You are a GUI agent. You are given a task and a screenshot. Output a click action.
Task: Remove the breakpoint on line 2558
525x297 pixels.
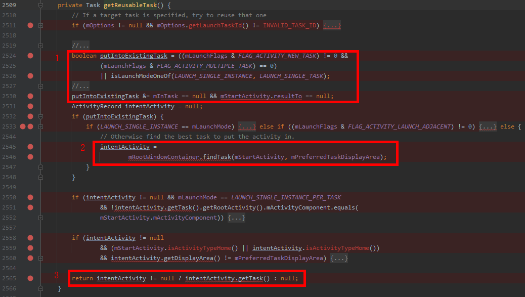[30, 238]
